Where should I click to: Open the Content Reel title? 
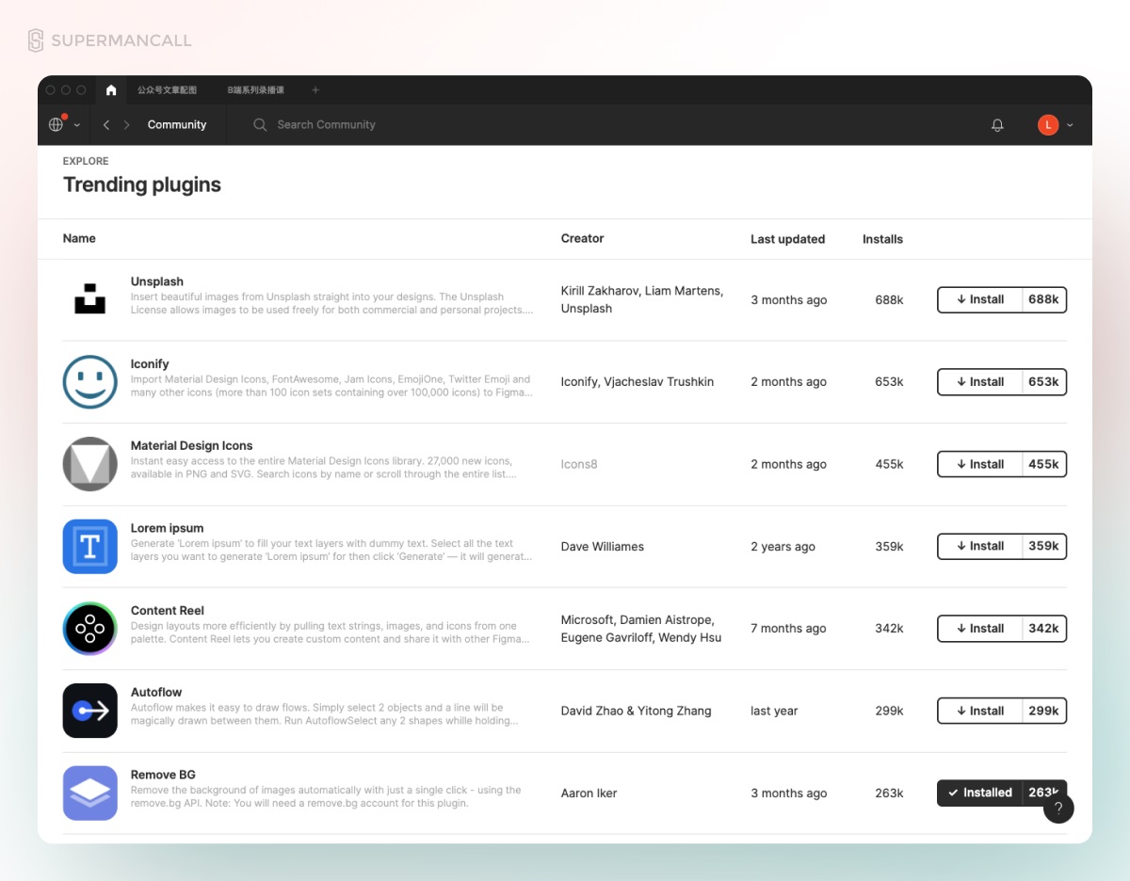pos(168,610)
